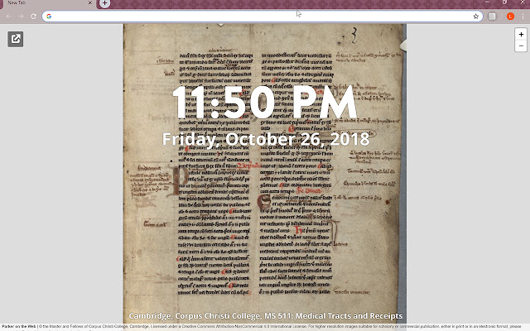Click the Cambridge, Corpus Christi College MS 511 caption
Viewport: 530px width, 331px height.
(x=266, y=316)
